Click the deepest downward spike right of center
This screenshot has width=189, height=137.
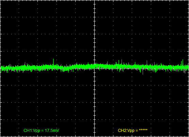coord(143,72)
